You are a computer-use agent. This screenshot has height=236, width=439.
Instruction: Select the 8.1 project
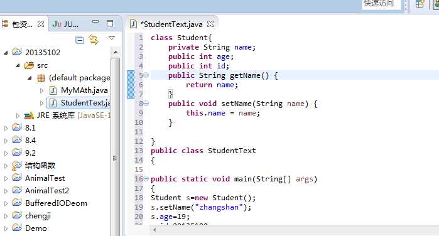click(30, 128)
